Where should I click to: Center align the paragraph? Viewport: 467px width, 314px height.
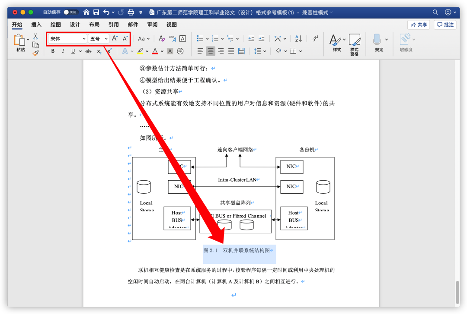point(211,51)
